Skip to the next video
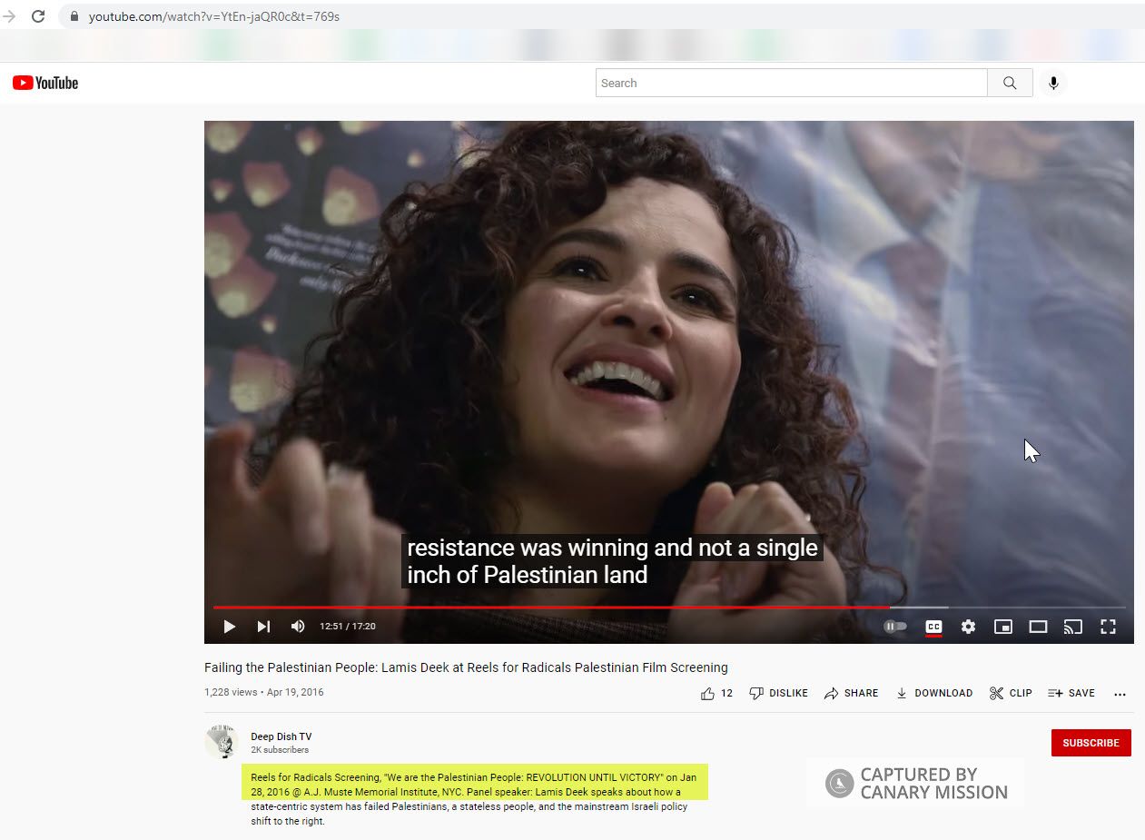 263,627
